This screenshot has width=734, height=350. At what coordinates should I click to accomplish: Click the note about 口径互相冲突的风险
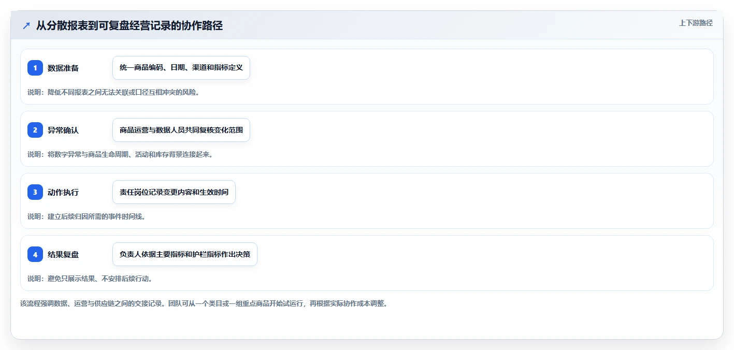pos(113,92)
